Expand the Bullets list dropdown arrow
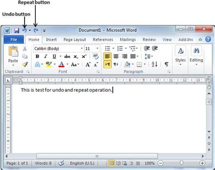The image size is (215, 170). 113,48
